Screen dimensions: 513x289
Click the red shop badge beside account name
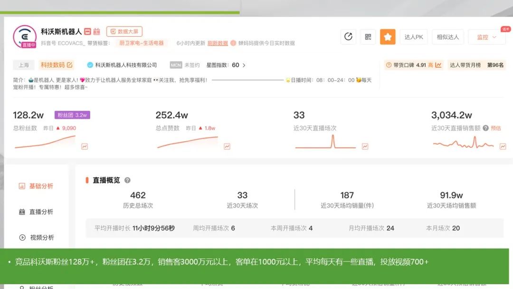[87, 31]
